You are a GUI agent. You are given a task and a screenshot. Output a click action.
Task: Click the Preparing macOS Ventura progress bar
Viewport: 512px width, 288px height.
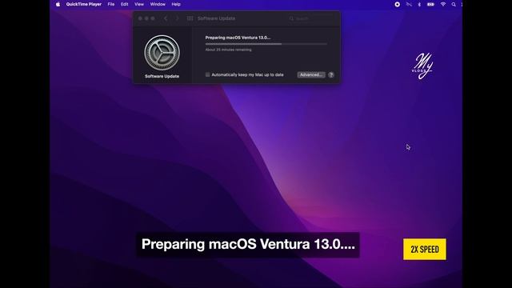point(266,44)
